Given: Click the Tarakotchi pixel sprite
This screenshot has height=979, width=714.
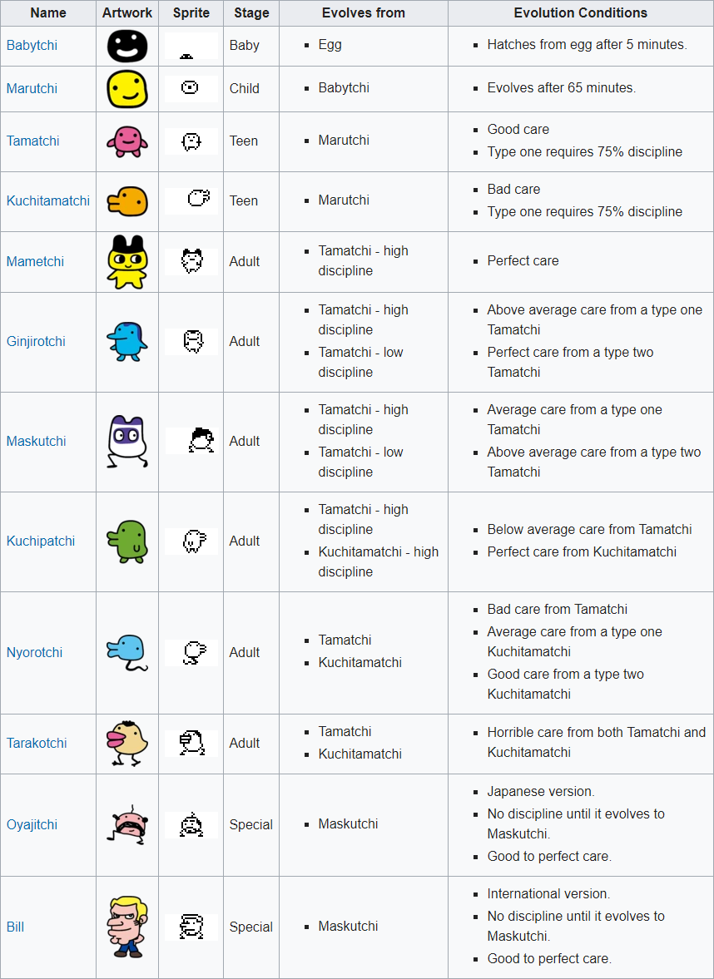Looking at the screenshot, I should (x=192, y=742).
